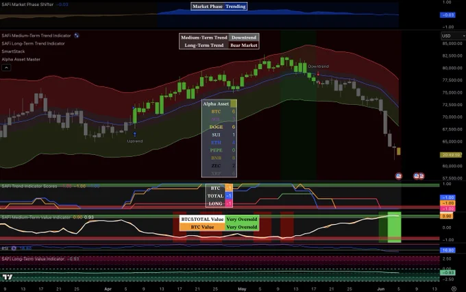Click the 'Bear Market' table cell
This screenshot has height=292, width=466.
[244, 45]
